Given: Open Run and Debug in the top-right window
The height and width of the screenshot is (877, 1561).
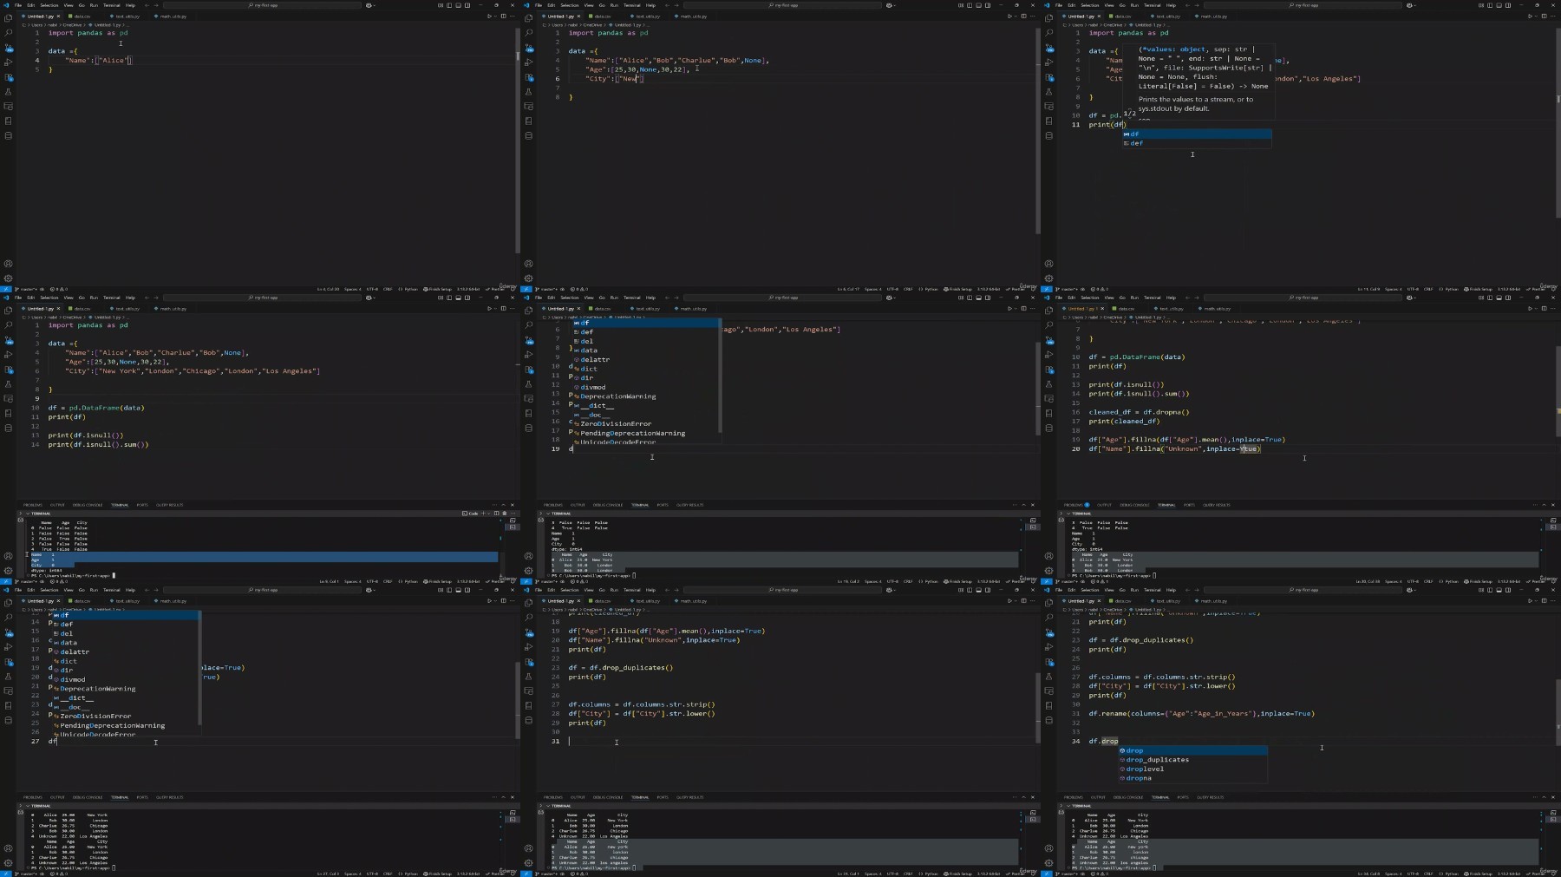Looking at the screenshot, I should (x=1049, y=62).
